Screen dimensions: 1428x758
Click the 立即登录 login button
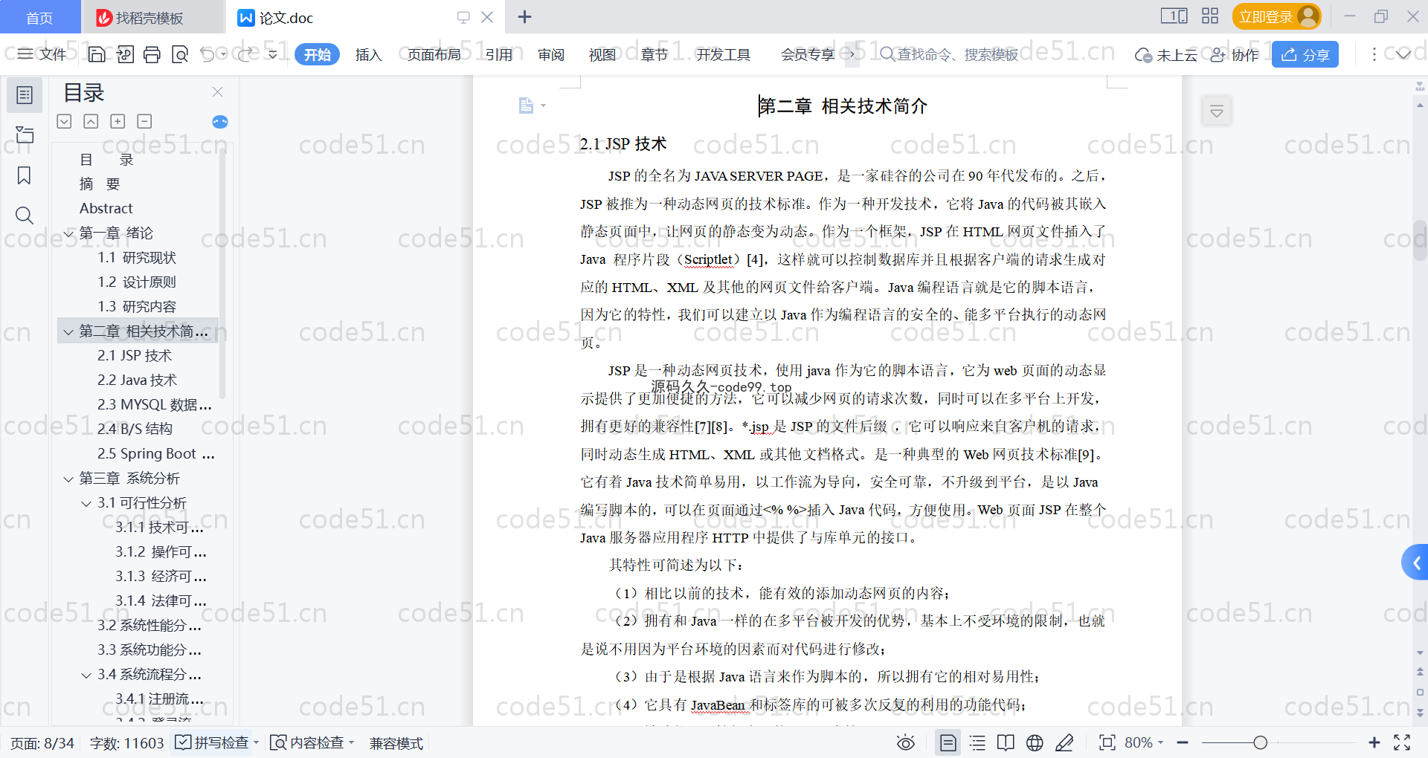pos(1276,16)
